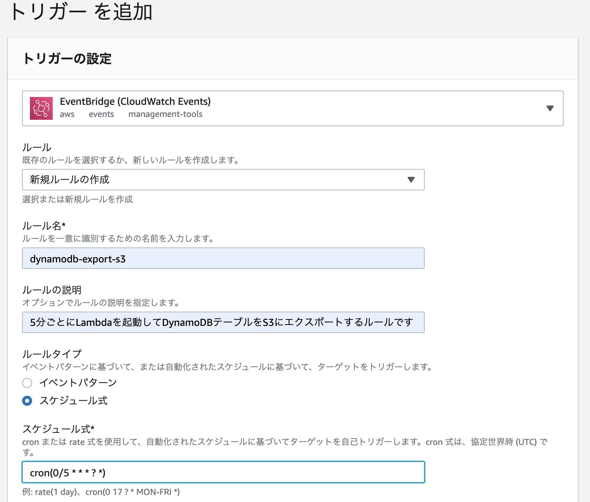Click the 'aws' tag text
This screenshot has width=590, height=502.
coord(67,114)
